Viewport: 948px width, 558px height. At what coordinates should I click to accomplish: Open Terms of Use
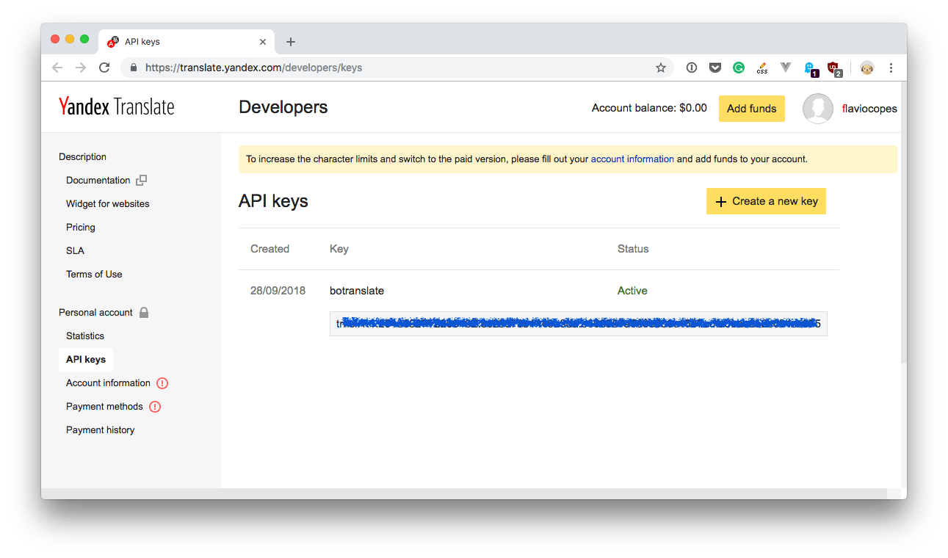pos(94,274)
